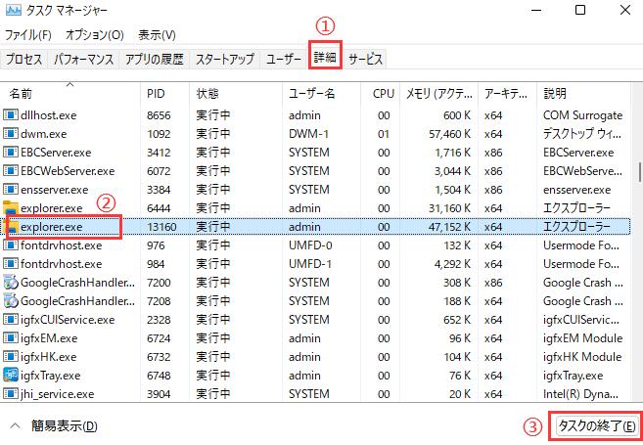This screenshot has height=445, width=643.
Task: Select igfxCUIService.exe process name
Action: [68, 320]
